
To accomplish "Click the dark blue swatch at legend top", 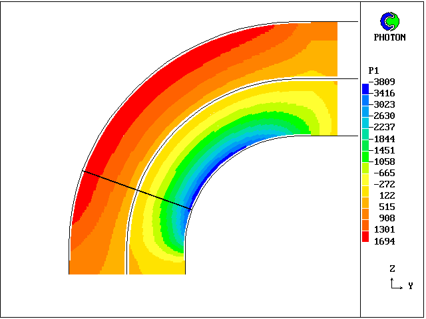I will tap(365, 88).
